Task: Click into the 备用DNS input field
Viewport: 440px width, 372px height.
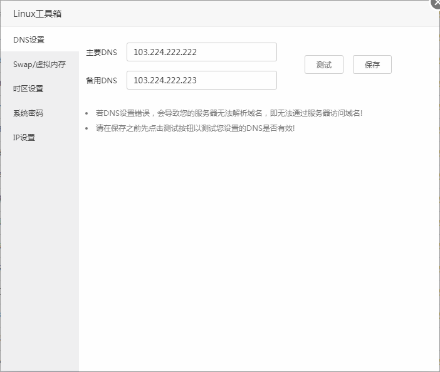Action: click(201, 80)
